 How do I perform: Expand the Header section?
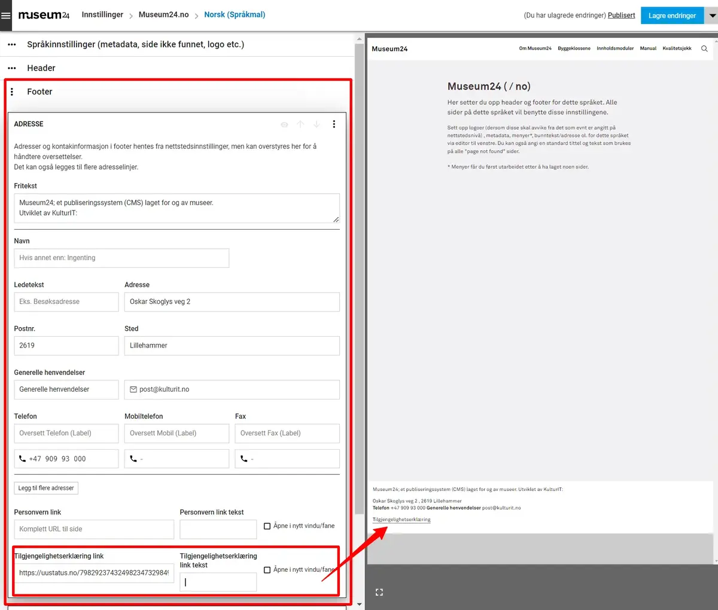click(41, 68)
